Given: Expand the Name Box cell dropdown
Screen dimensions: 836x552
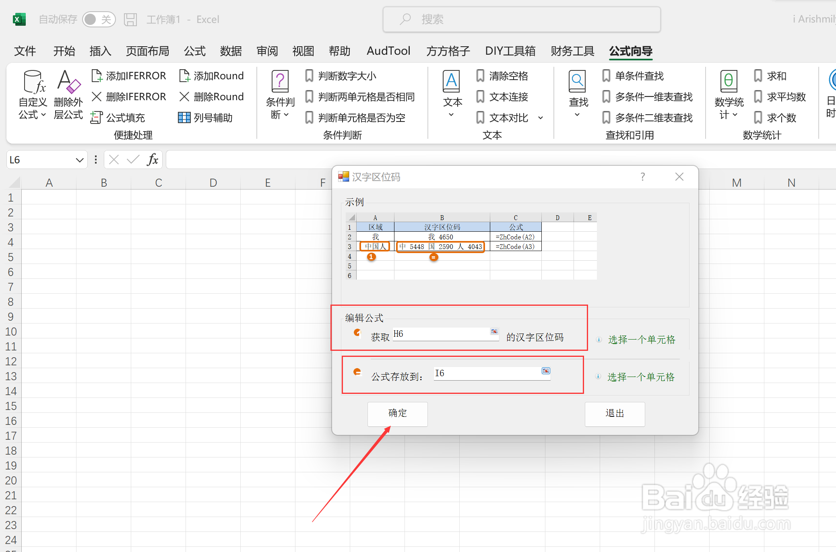Looking at the screenshot, I should [79, 160].
